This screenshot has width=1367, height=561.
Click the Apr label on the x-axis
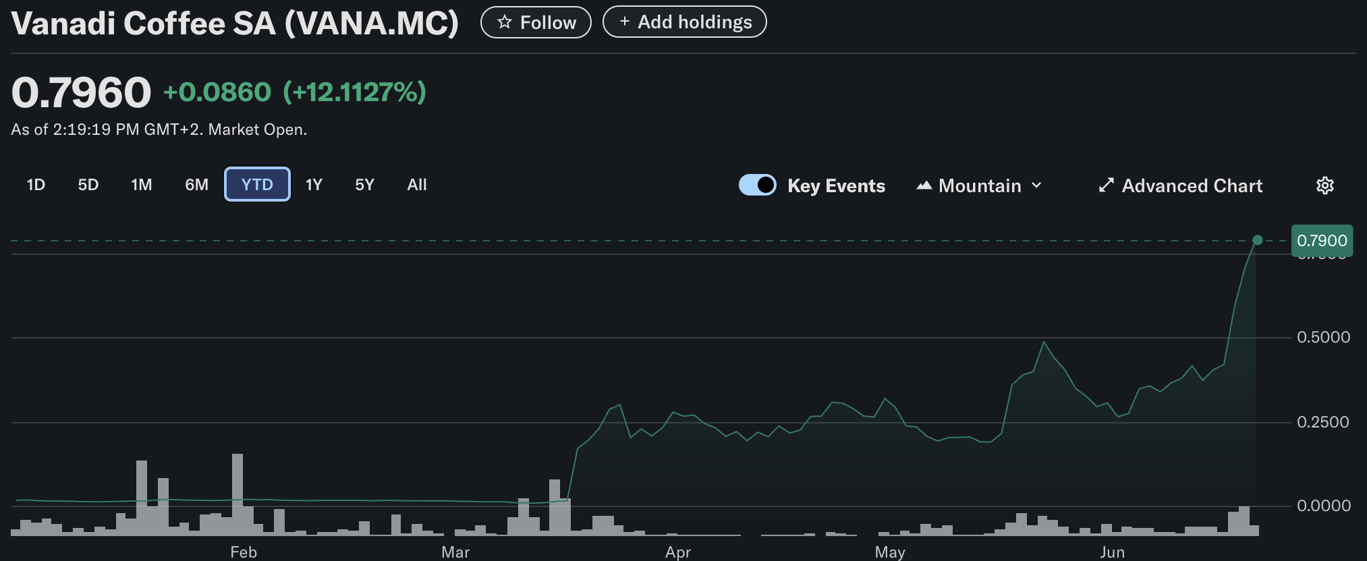tap(678, 552)
